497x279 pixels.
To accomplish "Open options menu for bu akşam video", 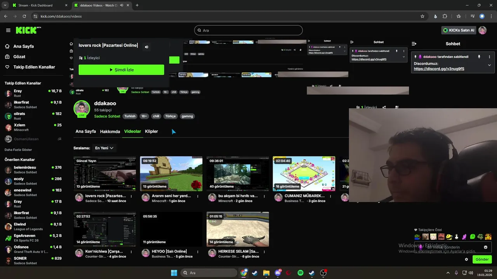I will click(264, 196).
